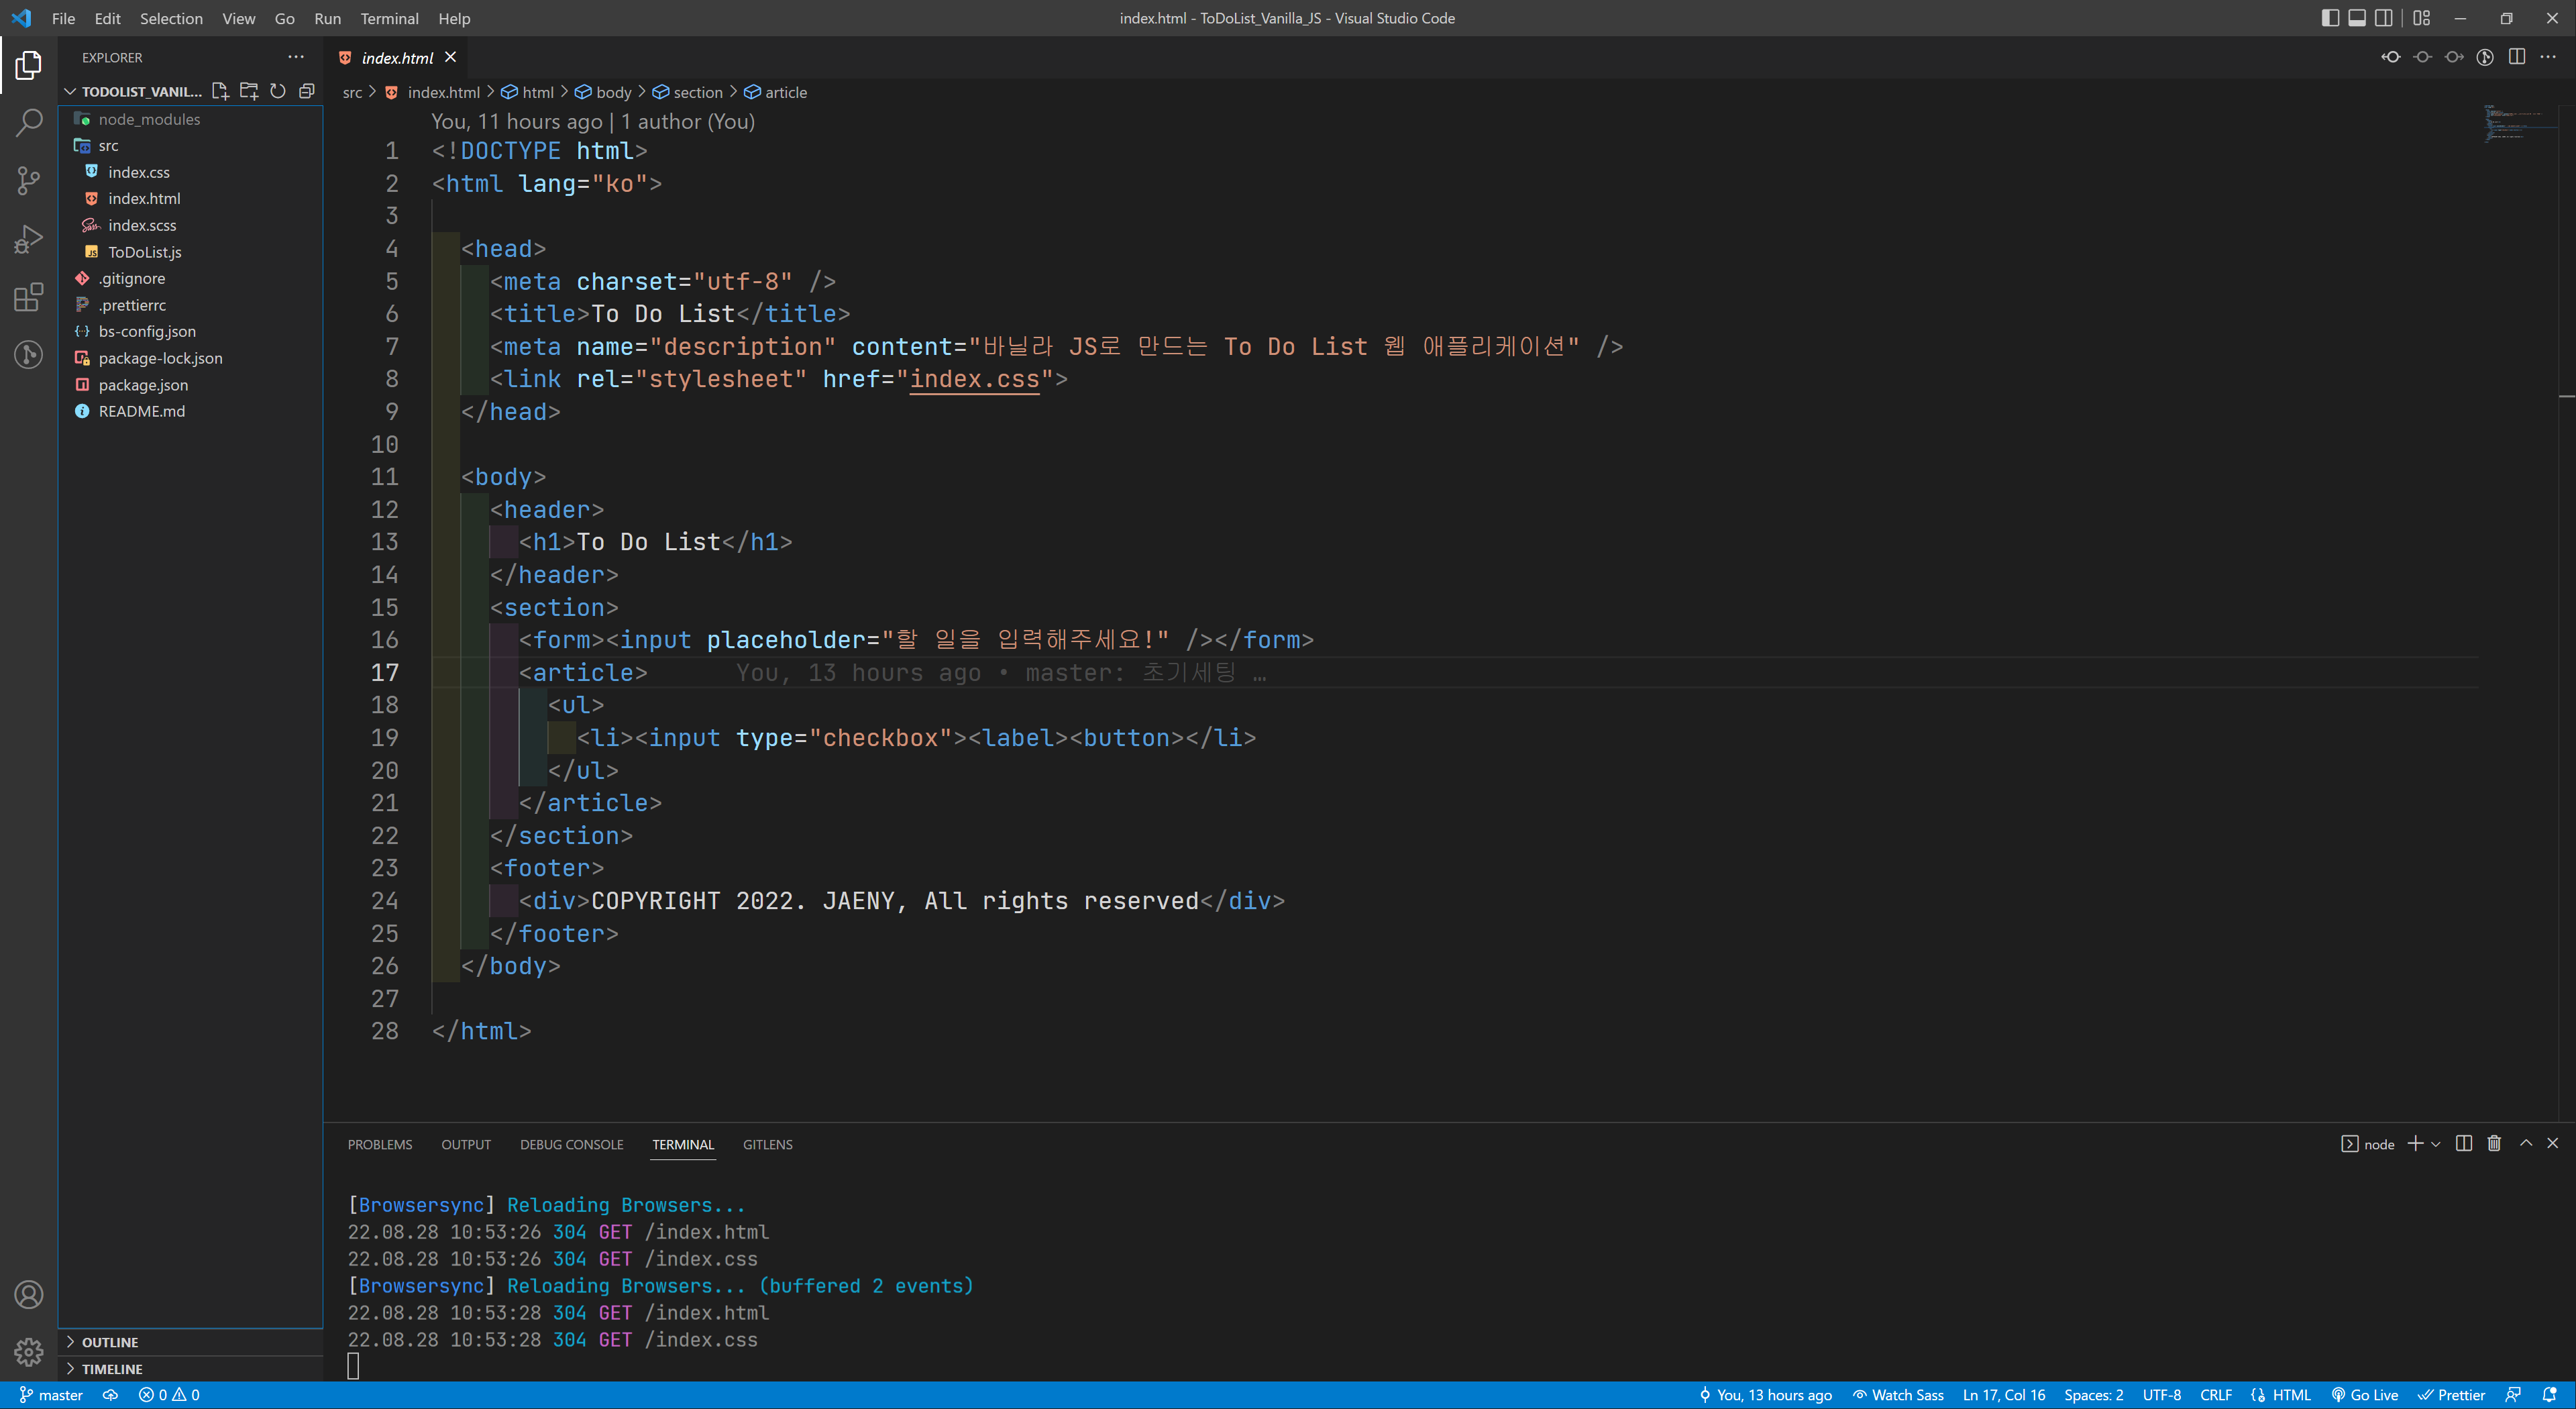Collapse all folders in explorer
2576x1409 pixels.
307,91
